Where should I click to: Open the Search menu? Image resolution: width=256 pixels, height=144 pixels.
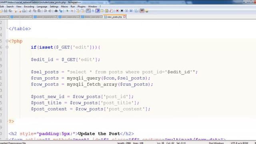click(x=10, y=6)
